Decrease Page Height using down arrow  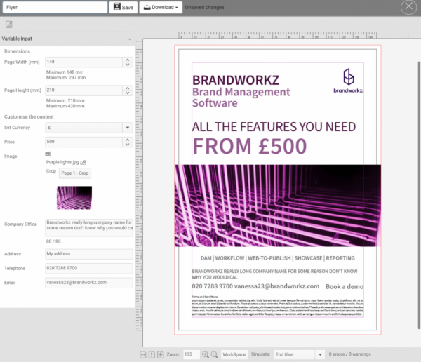(x=128, y=93)
